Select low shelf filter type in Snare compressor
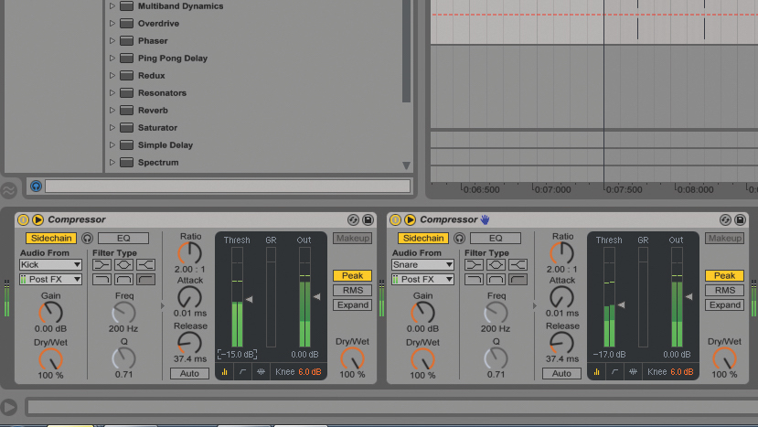This screenshot has height=427, width=758. click(x=474, y=264)
